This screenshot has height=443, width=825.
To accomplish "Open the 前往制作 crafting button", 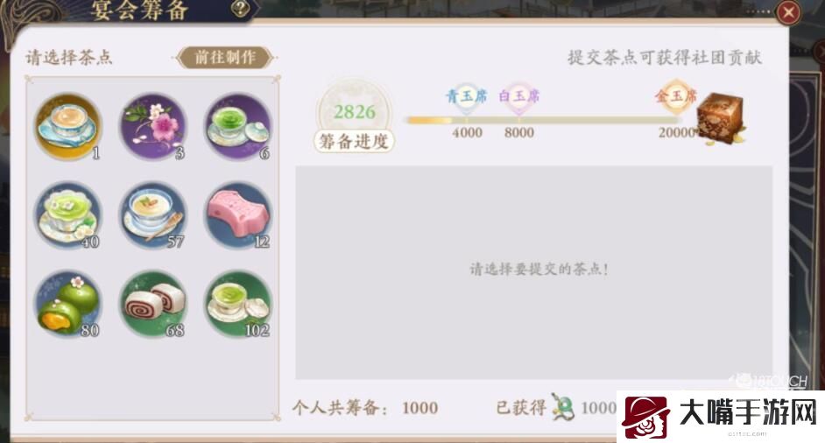I will point(226,58).
